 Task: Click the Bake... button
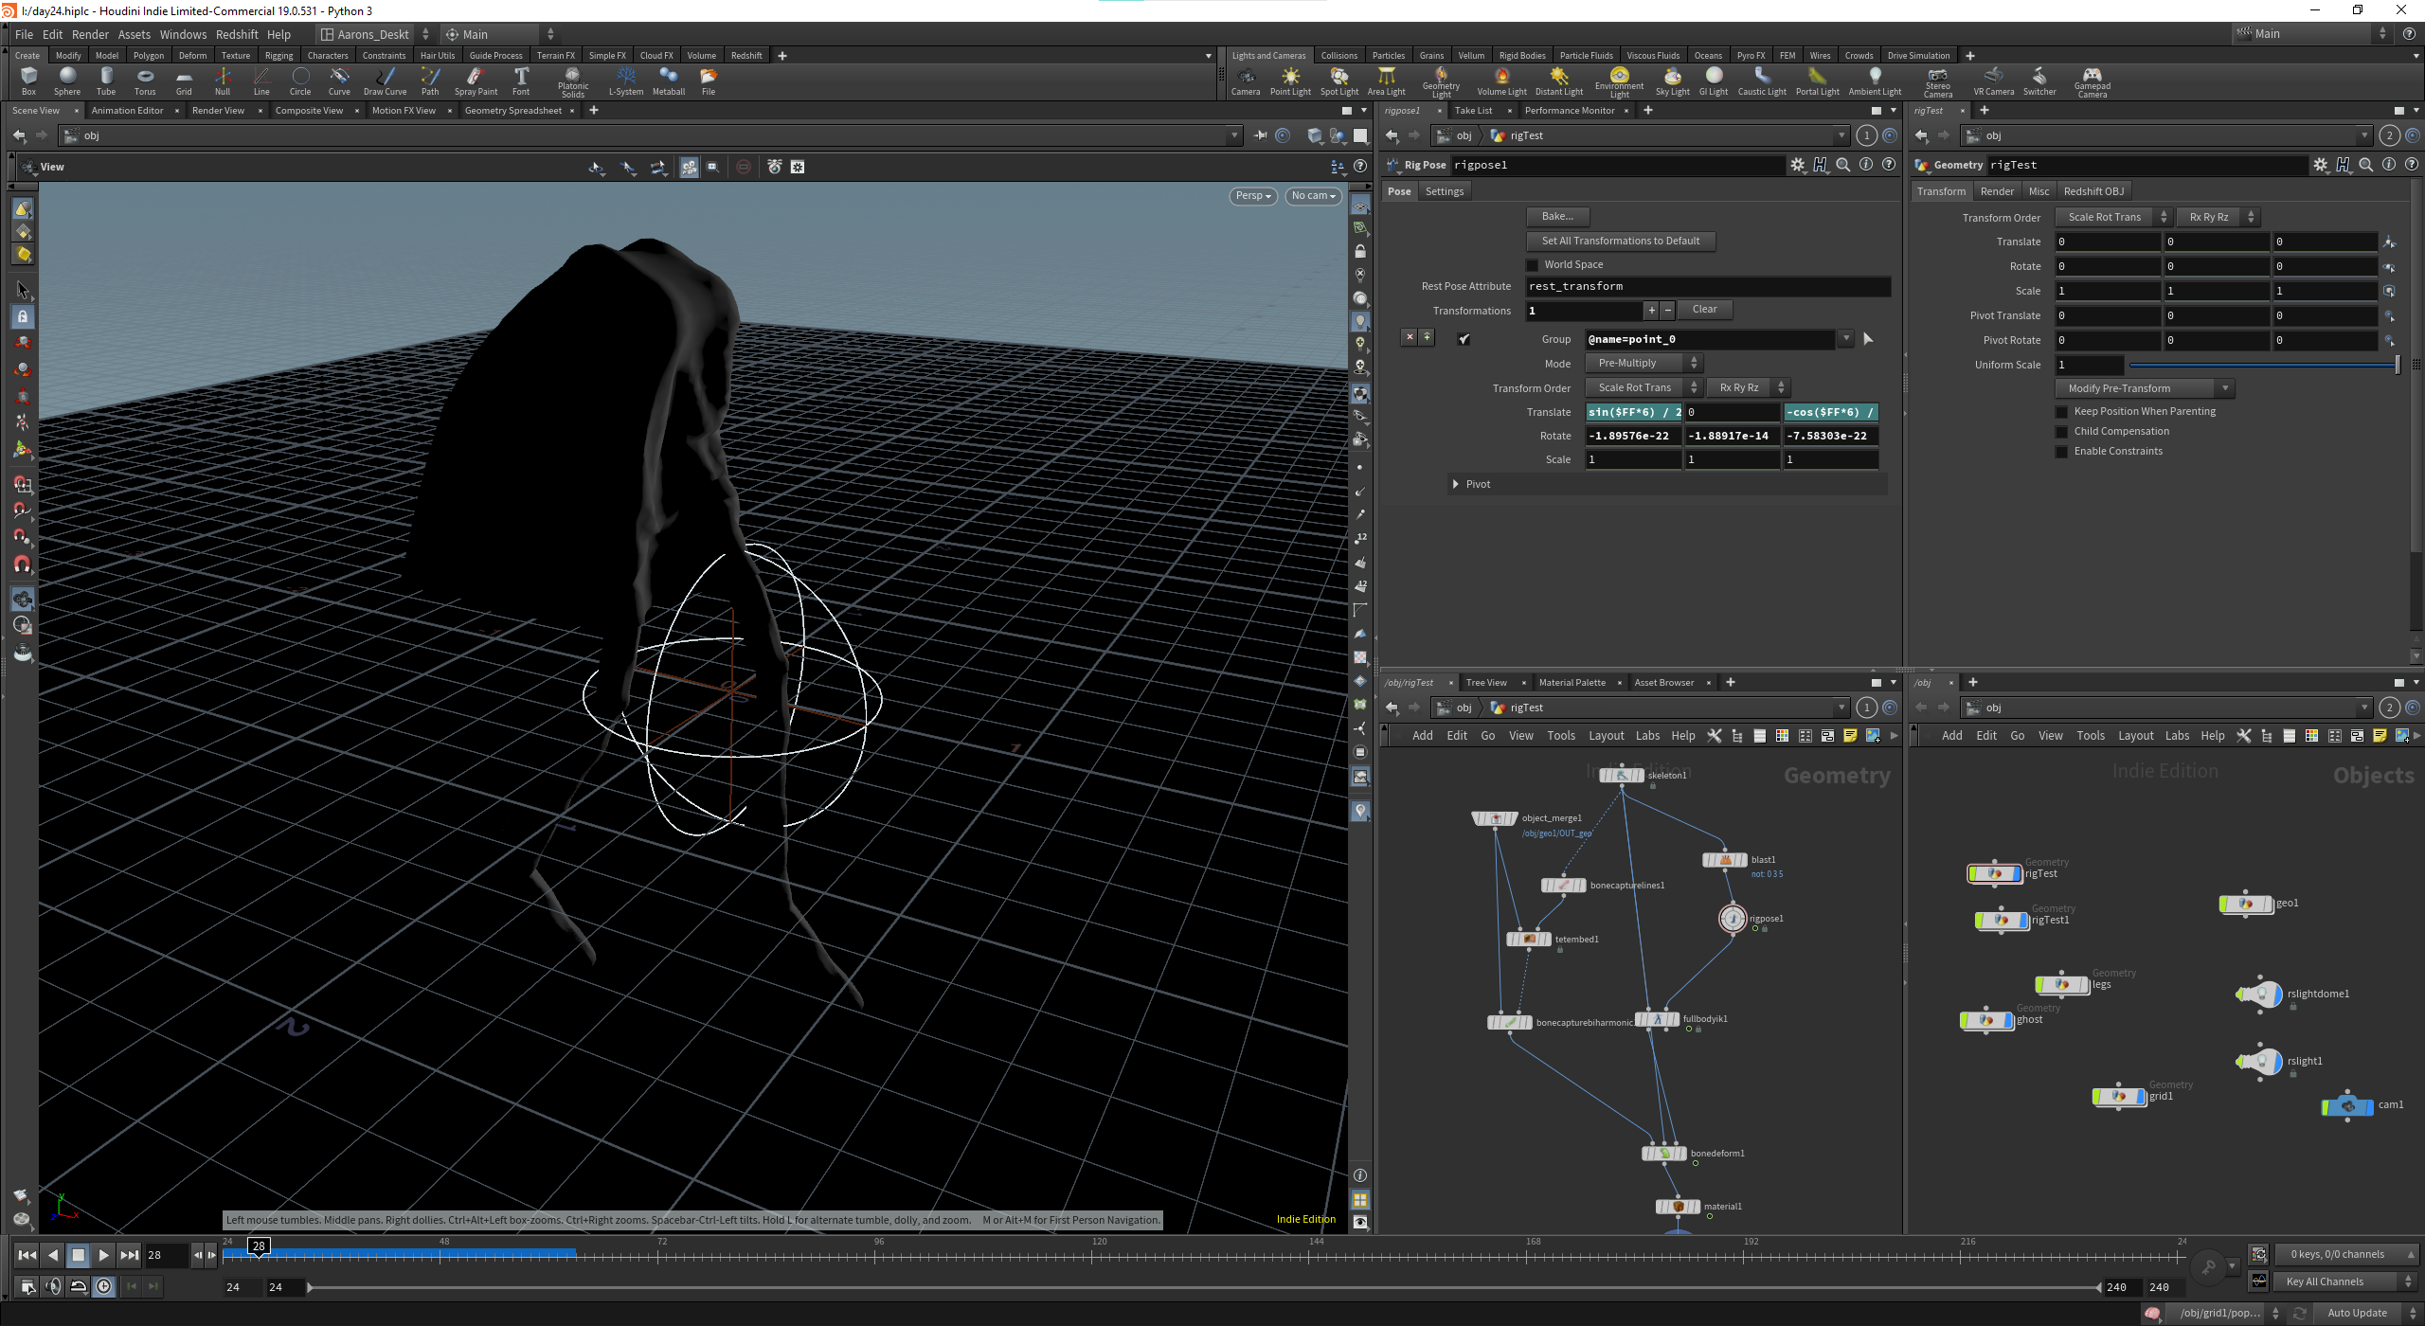pyautogui.click(x=1557, y=217)
